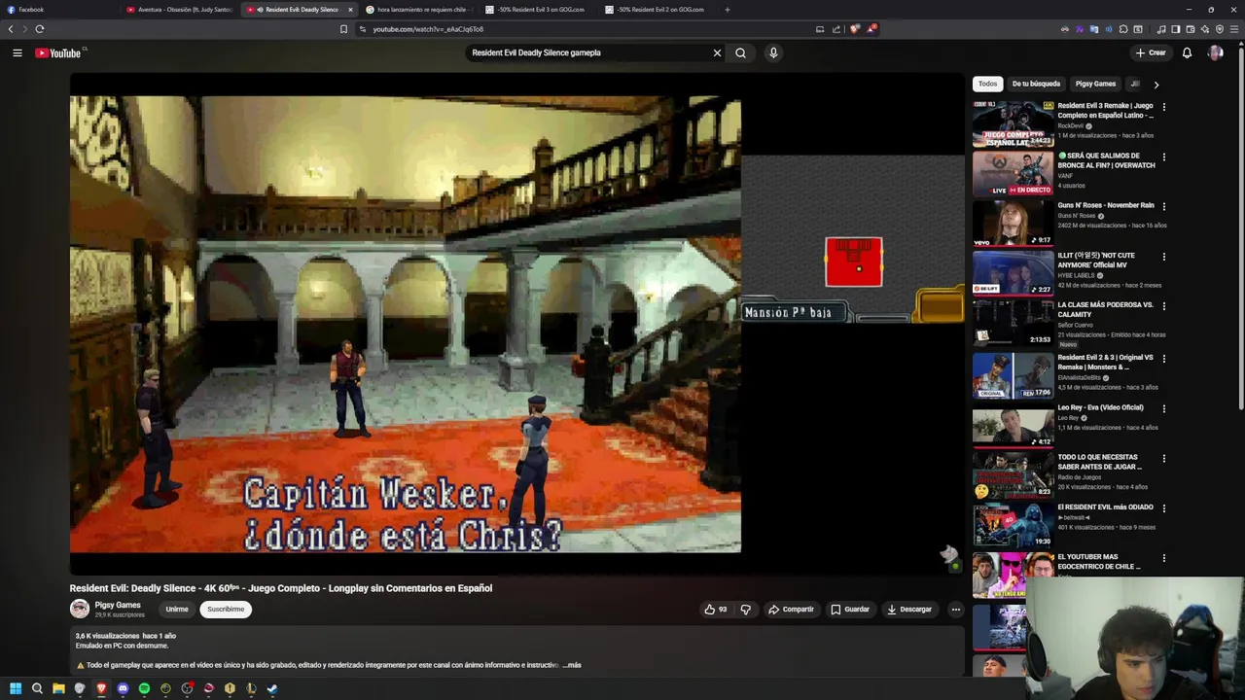Open options for La Clase Más Poderosa video
The image size is (1245, 700).
pos(1163,306)
